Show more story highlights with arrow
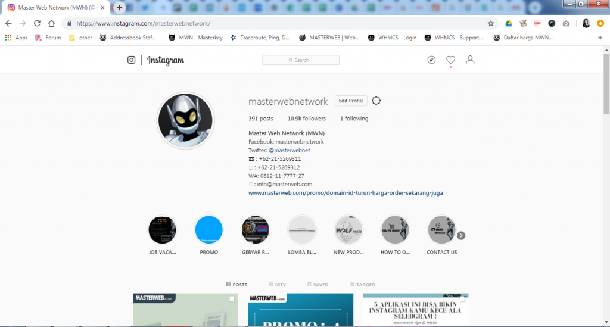Viewport: 610px width, 327px height. [x=461, y=235]
